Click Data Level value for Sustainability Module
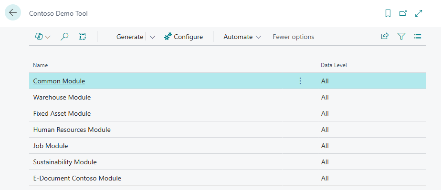 pyautogui.click(x=325, y=162)
